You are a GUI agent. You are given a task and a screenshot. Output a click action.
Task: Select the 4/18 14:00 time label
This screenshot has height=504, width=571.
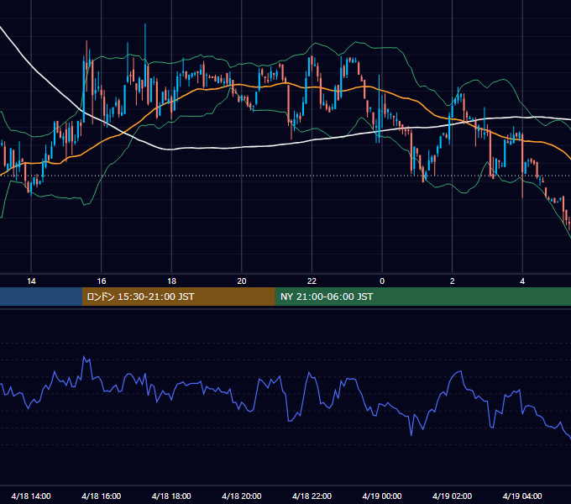click(x=31, y=496)
